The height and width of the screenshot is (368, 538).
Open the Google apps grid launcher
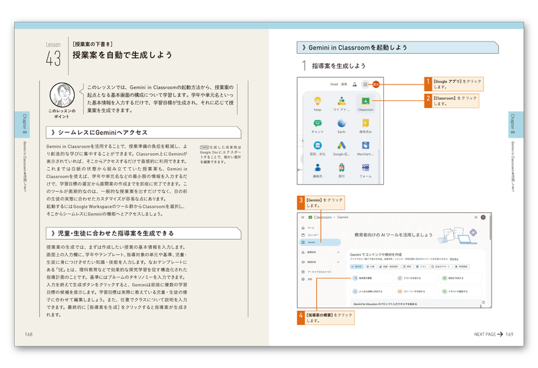click(x=365, y=84)
